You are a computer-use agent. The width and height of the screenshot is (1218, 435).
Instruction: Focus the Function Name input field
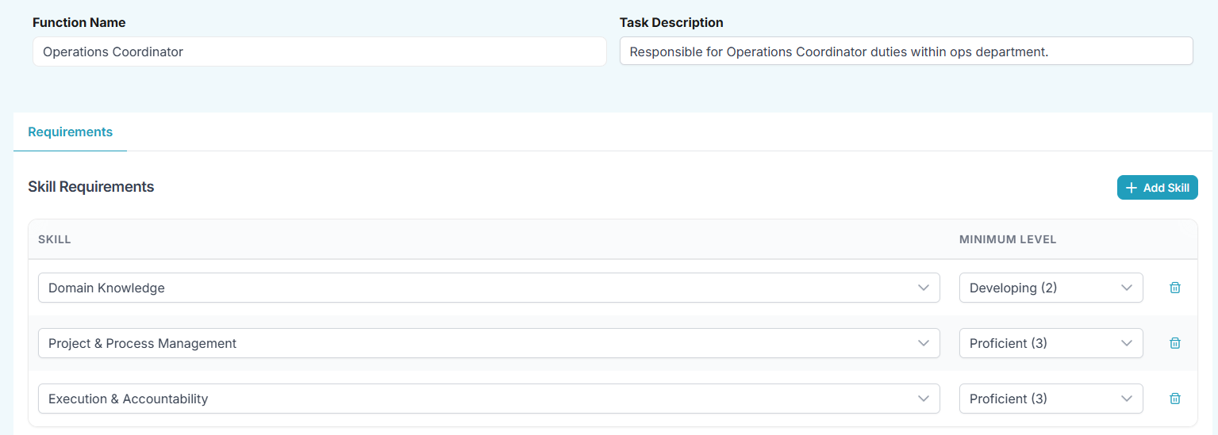[x=319, y=52]
